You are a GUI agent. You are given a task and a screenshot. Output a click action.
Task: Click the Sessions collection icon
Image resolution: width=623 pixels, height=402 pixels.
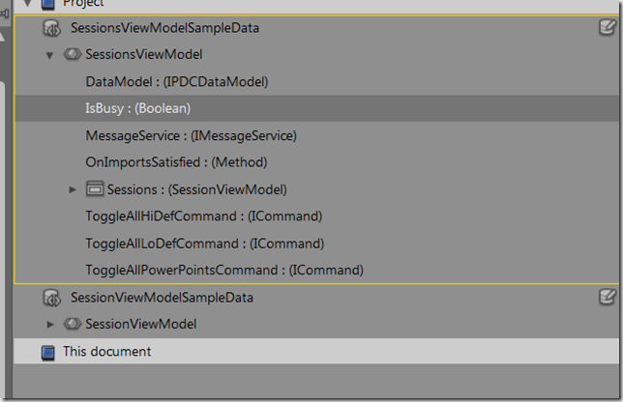95,188
